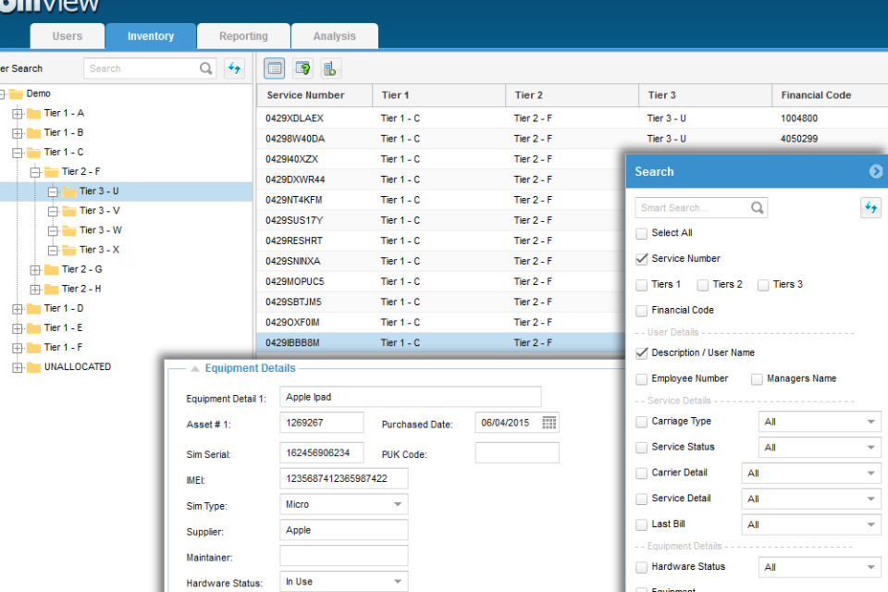Sort by Financial Code column header
The width and height of the screenshot is (888, 592).
click(830, 95)
